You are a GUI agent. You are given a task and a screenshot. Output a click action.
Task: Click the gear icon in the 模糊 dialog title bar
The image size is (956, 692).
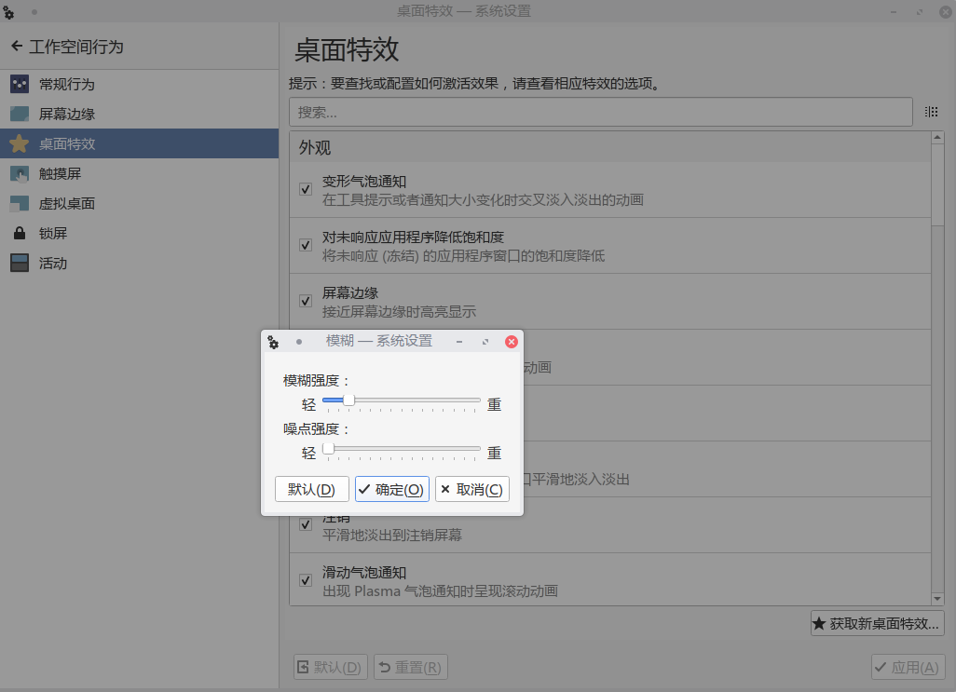pyautogui.click(x=273, y=343)
